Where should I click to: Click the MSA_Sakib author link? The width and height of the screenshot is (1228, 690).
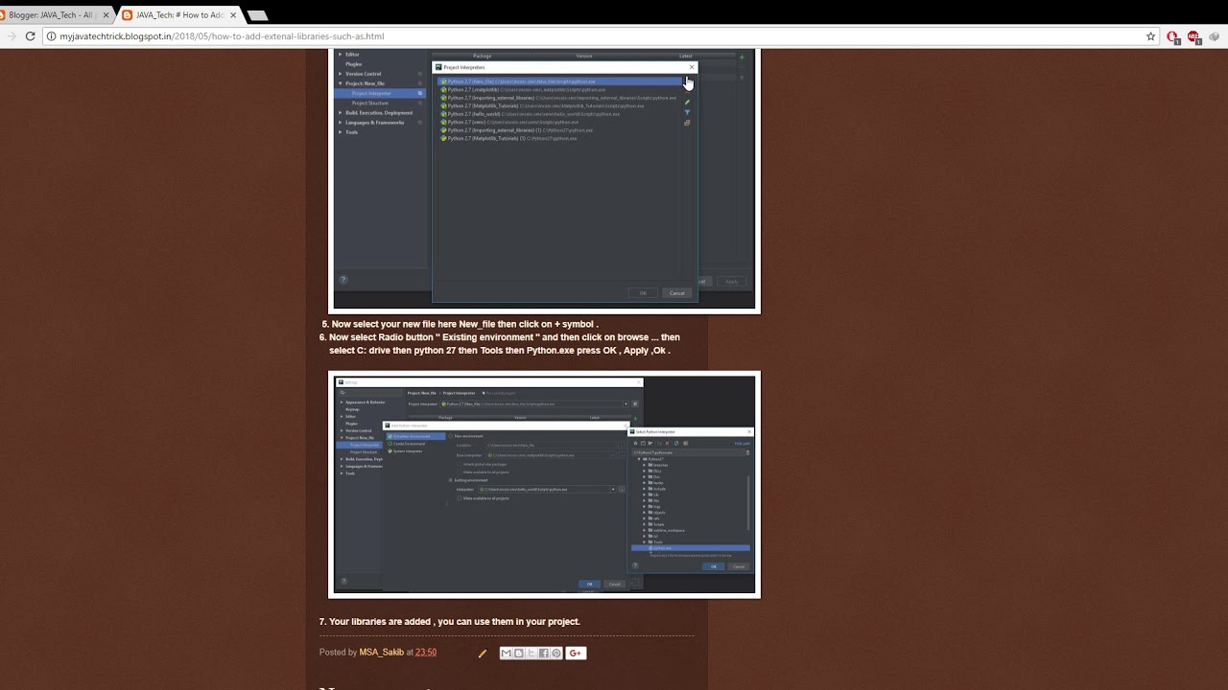pyautogui.click(x=382, y=653)
